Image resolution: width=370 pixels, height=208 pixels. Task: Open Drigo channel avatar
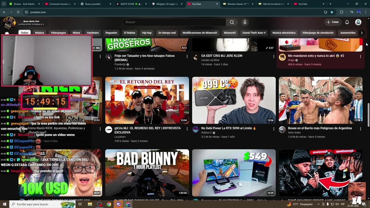(282, 57)
